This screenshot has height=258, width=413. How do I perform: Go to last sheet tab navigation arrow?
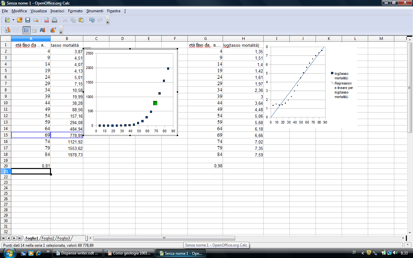click(x=20, y=238)
